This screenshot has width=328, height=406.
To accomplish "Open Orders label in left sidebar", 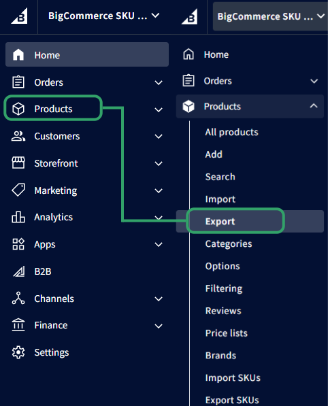I will click(x=49, y=82).
